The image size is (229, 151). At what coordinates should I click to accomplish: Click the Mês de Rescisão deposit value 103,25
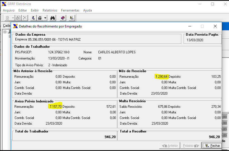pos(216,76)
